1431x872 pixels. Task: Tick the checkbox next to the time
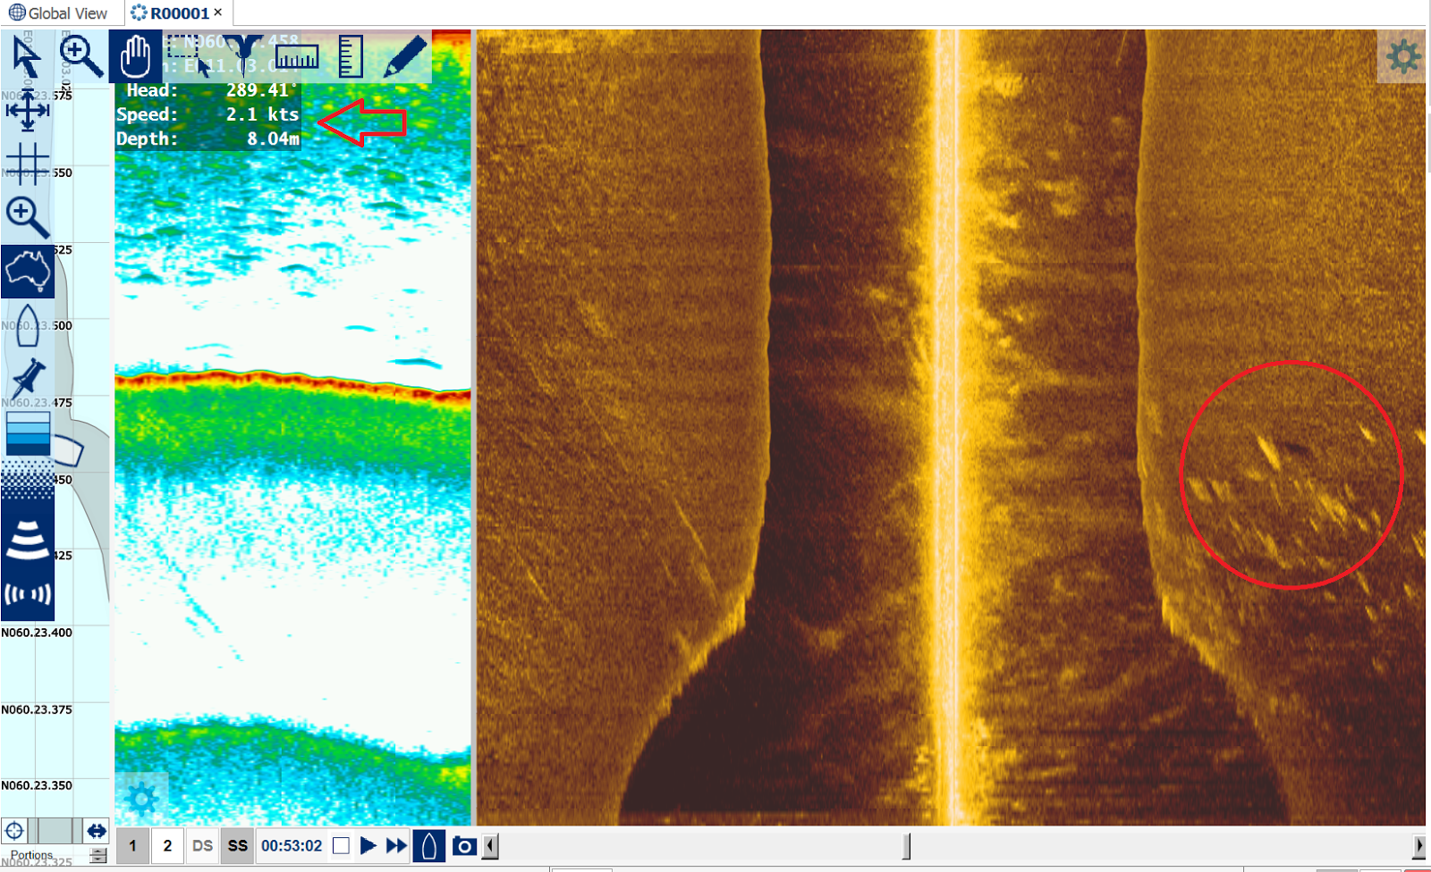click(341, 845)
